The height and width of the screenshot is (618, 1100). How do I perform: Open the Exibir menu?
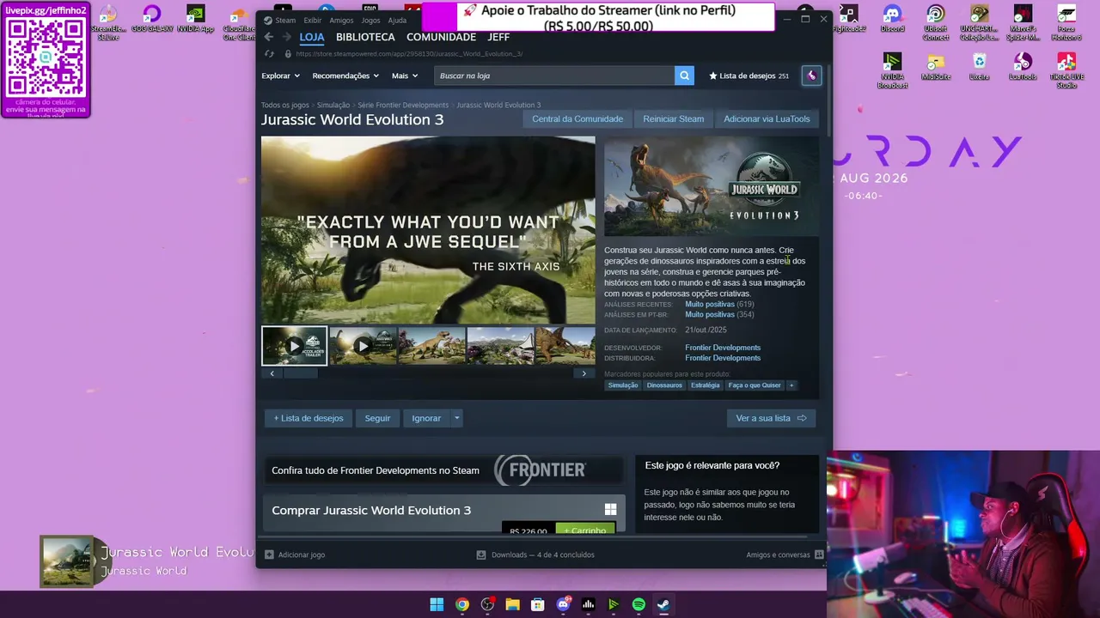(x=312, y=20)
